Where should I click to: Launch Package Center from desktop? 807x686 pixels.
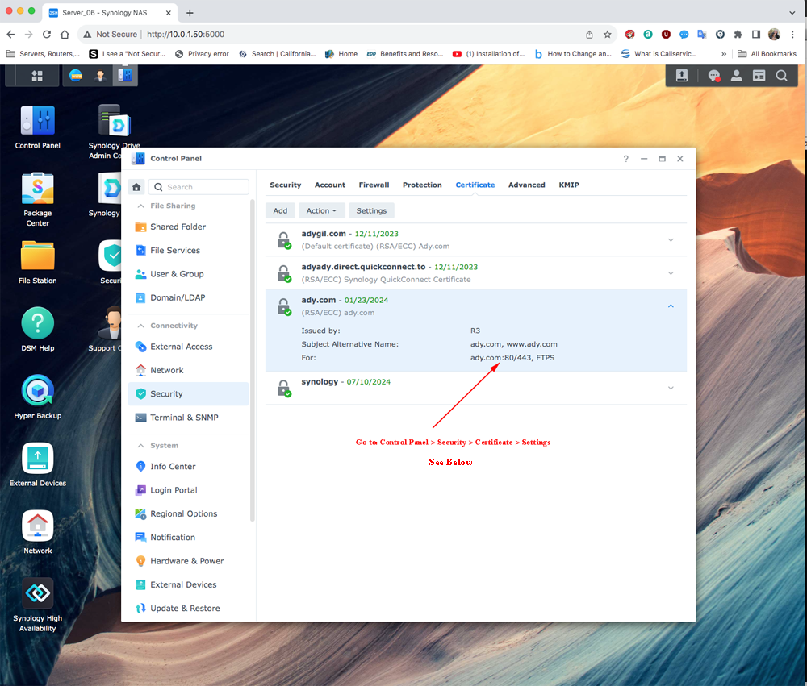[x=37, y=189]
